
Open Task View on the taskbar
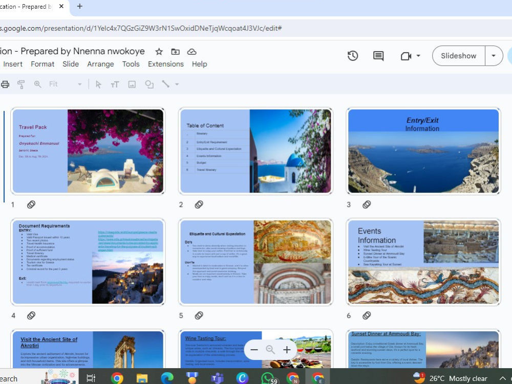91,378
